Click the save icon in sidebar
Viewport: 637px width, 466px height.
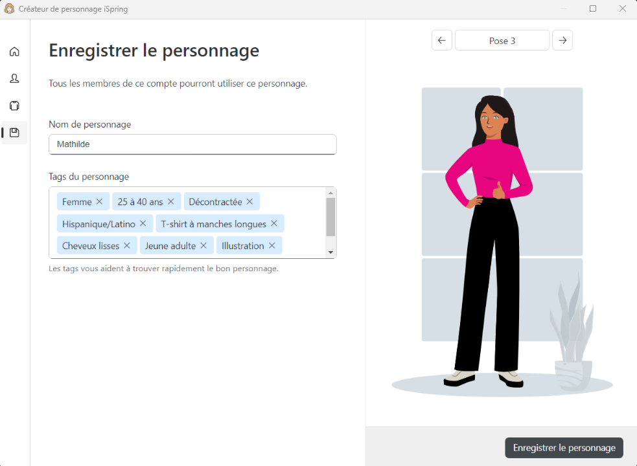pos(14,133)
